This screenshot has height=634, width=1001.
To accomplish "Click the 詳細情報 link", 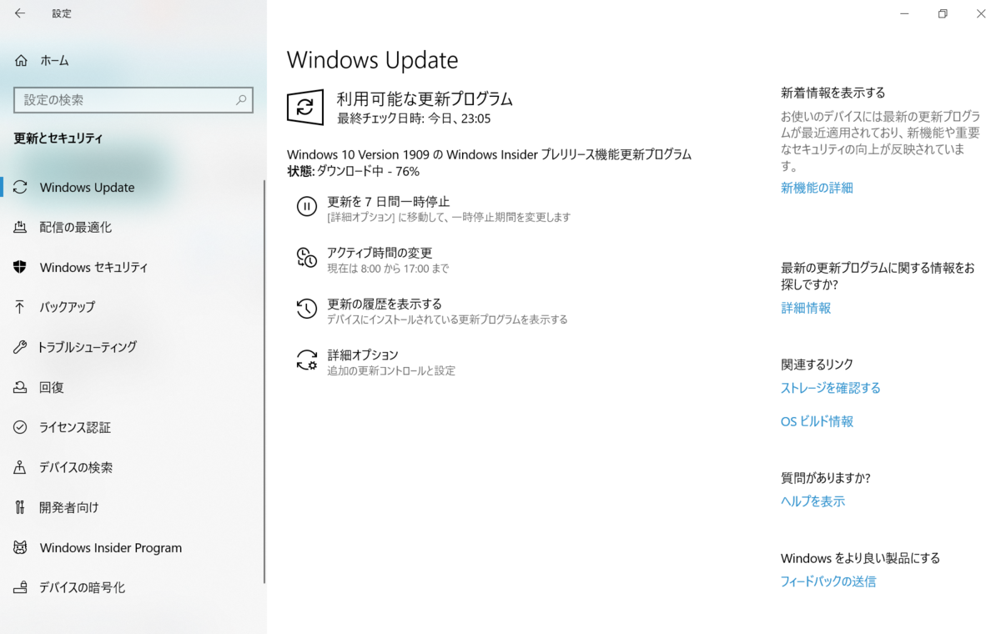I will click(x=806, y=308).
